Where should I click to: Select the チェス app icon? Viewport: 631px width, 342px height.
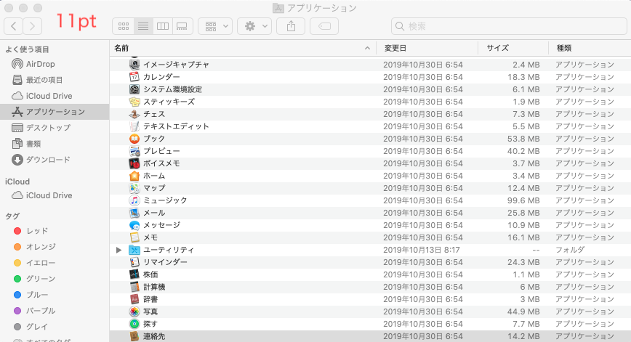(x=134, y=114)
